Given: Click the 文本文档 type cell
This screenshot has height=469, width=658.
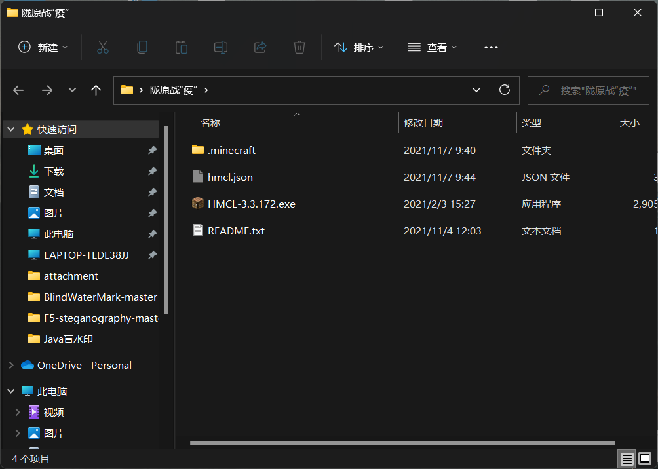Looking at the screenshot, I should coord(541,231).
